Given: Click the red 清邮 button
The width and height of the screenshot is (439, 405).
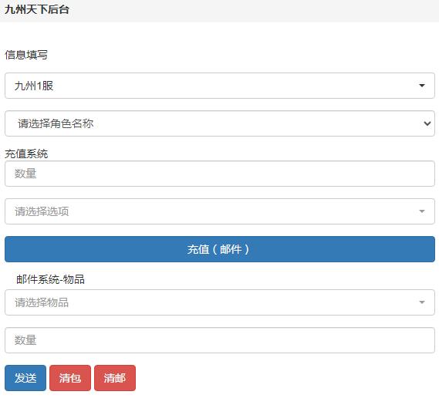Looking at the screenshot, I should pyautogui.click(x=115, y=378).
